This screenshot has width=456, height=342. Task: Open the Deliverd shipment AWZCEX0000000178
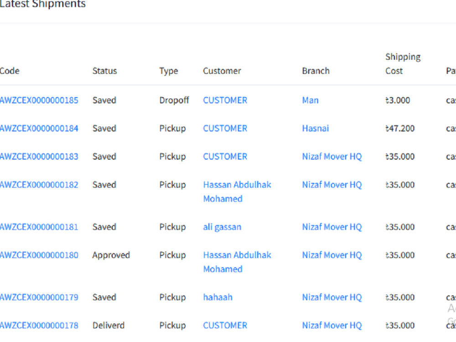(x=39, y=326)
